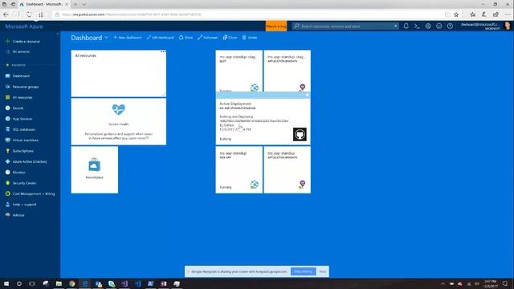Click Delete dashboard button
Viewport: 514px width, 289px height.
[250, 38]
